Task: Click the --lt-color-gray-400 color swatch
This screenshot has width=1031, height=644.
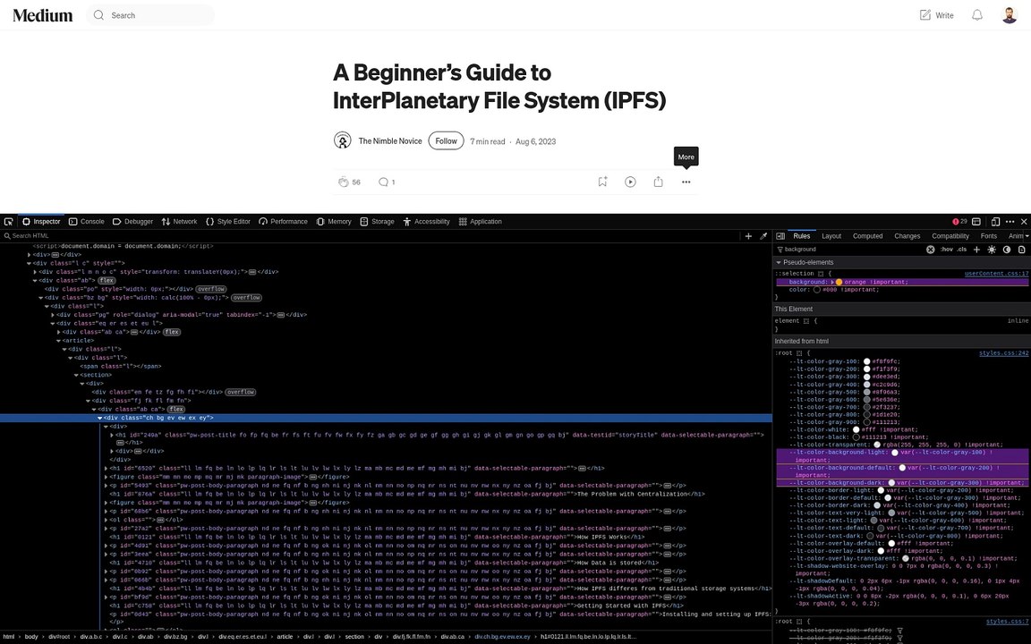Action: click(866, 385)
